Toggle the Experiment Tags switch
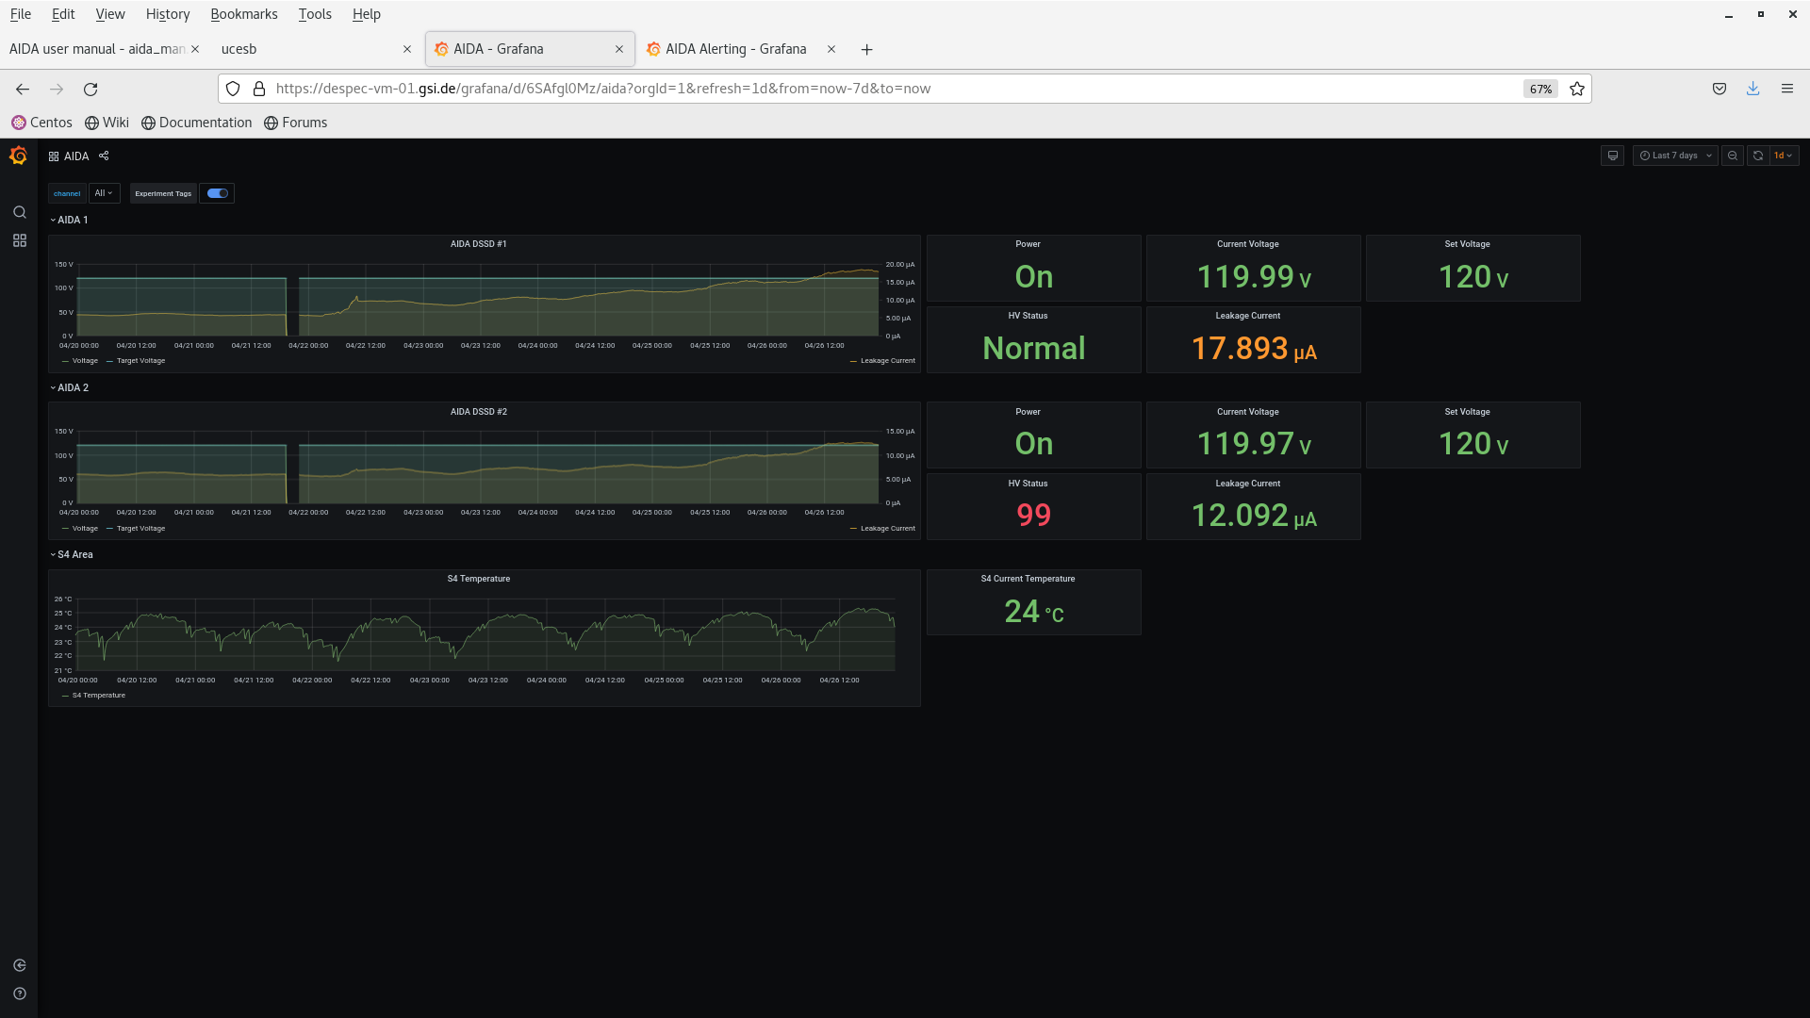This screenshot has height=1018, width=1810. click(x=218, y=193)
